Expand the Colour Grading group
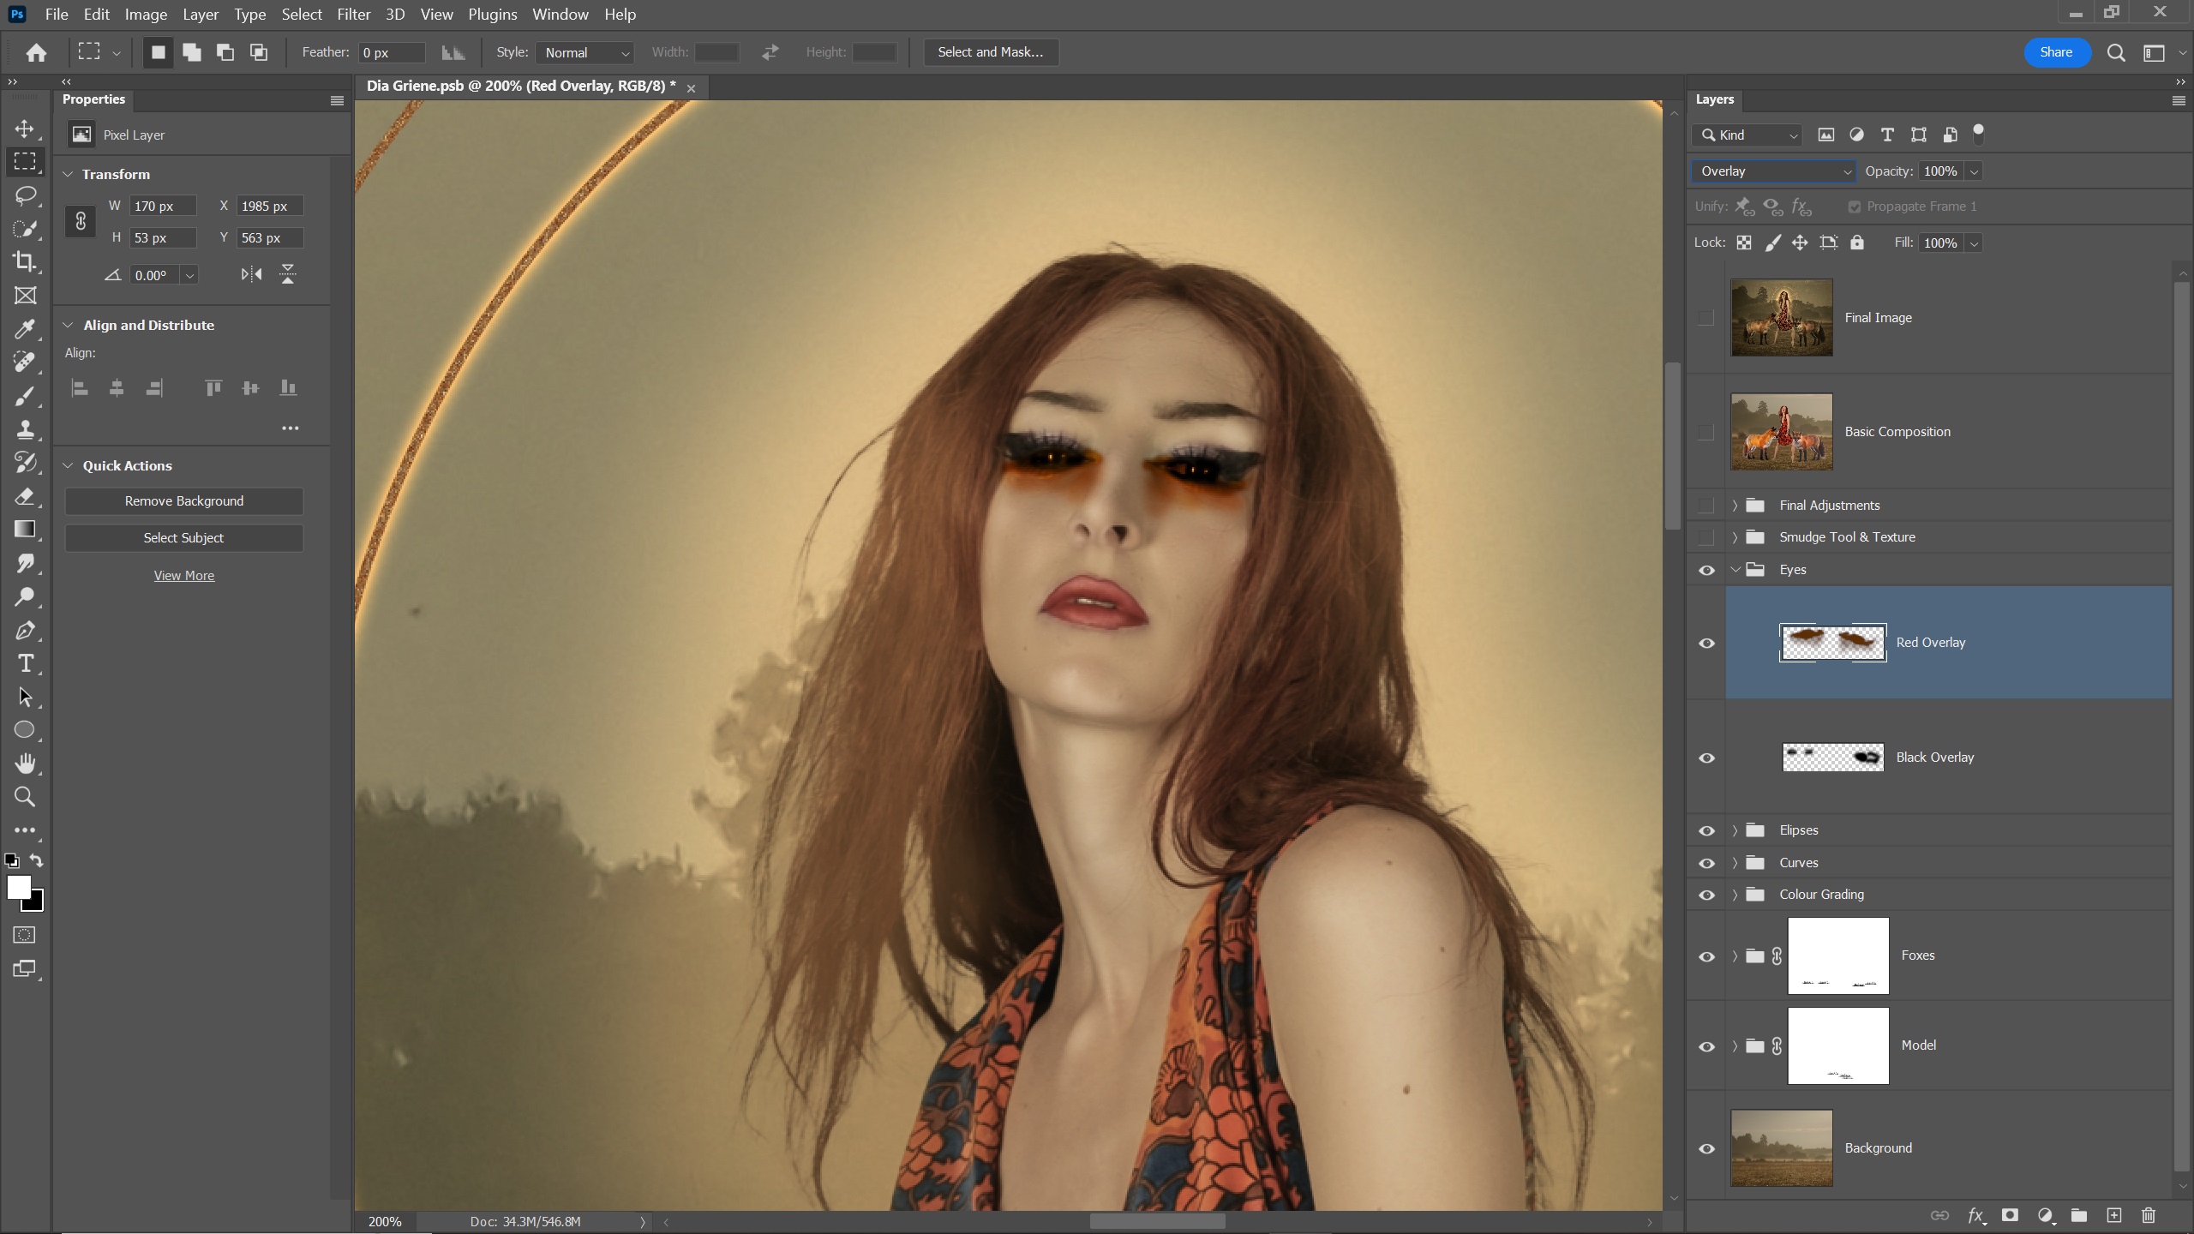The image size is (2194, 1234). [x=1735, y=895]
